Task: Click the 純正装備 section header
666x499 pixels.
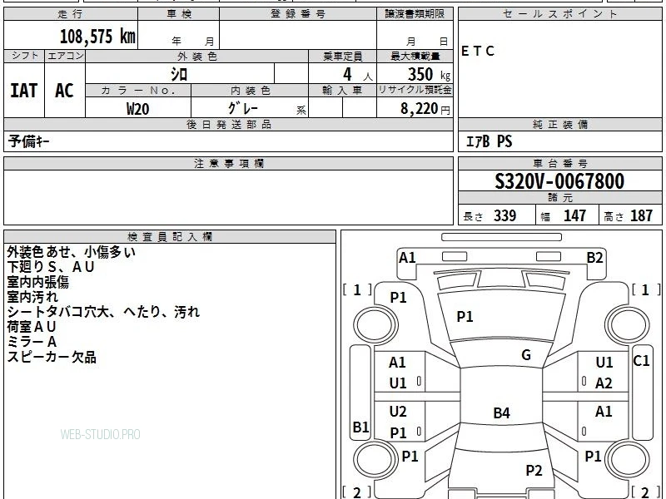Action: (559, 124)
